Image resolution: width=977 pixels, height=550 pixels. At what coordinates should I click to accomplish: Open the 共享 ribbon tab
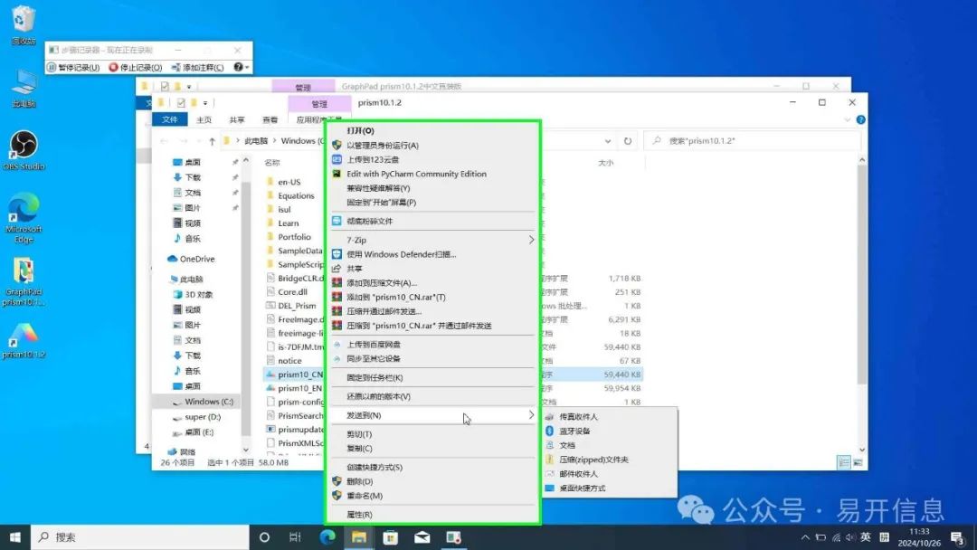[x=237, y=119]
